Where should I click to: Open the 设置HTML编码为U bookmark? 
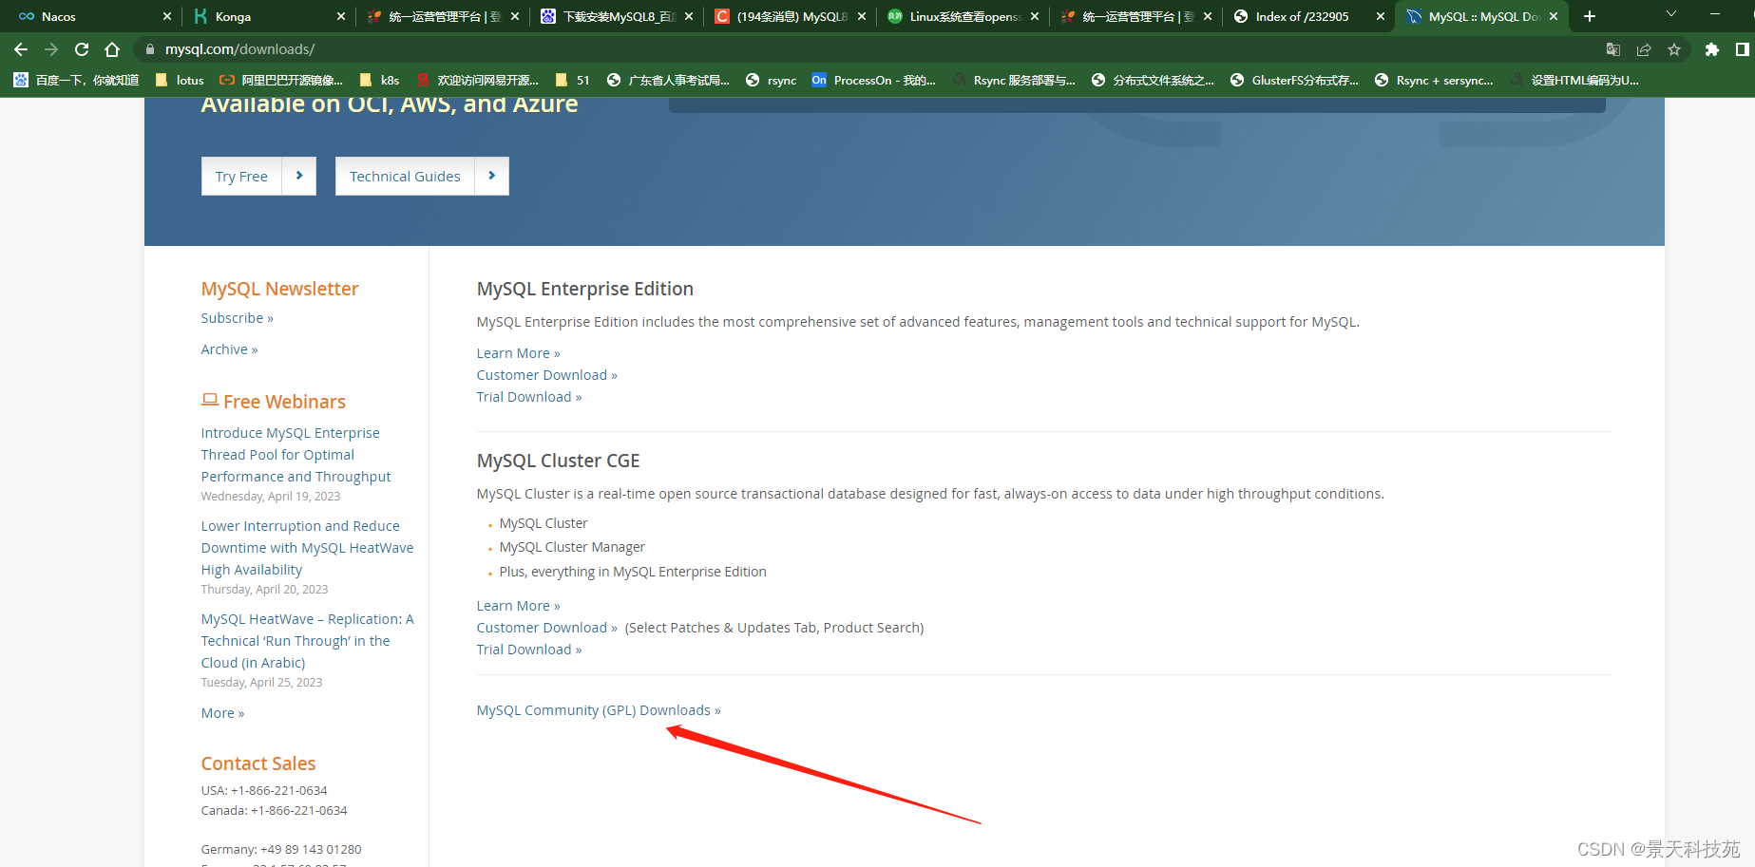1574,81
